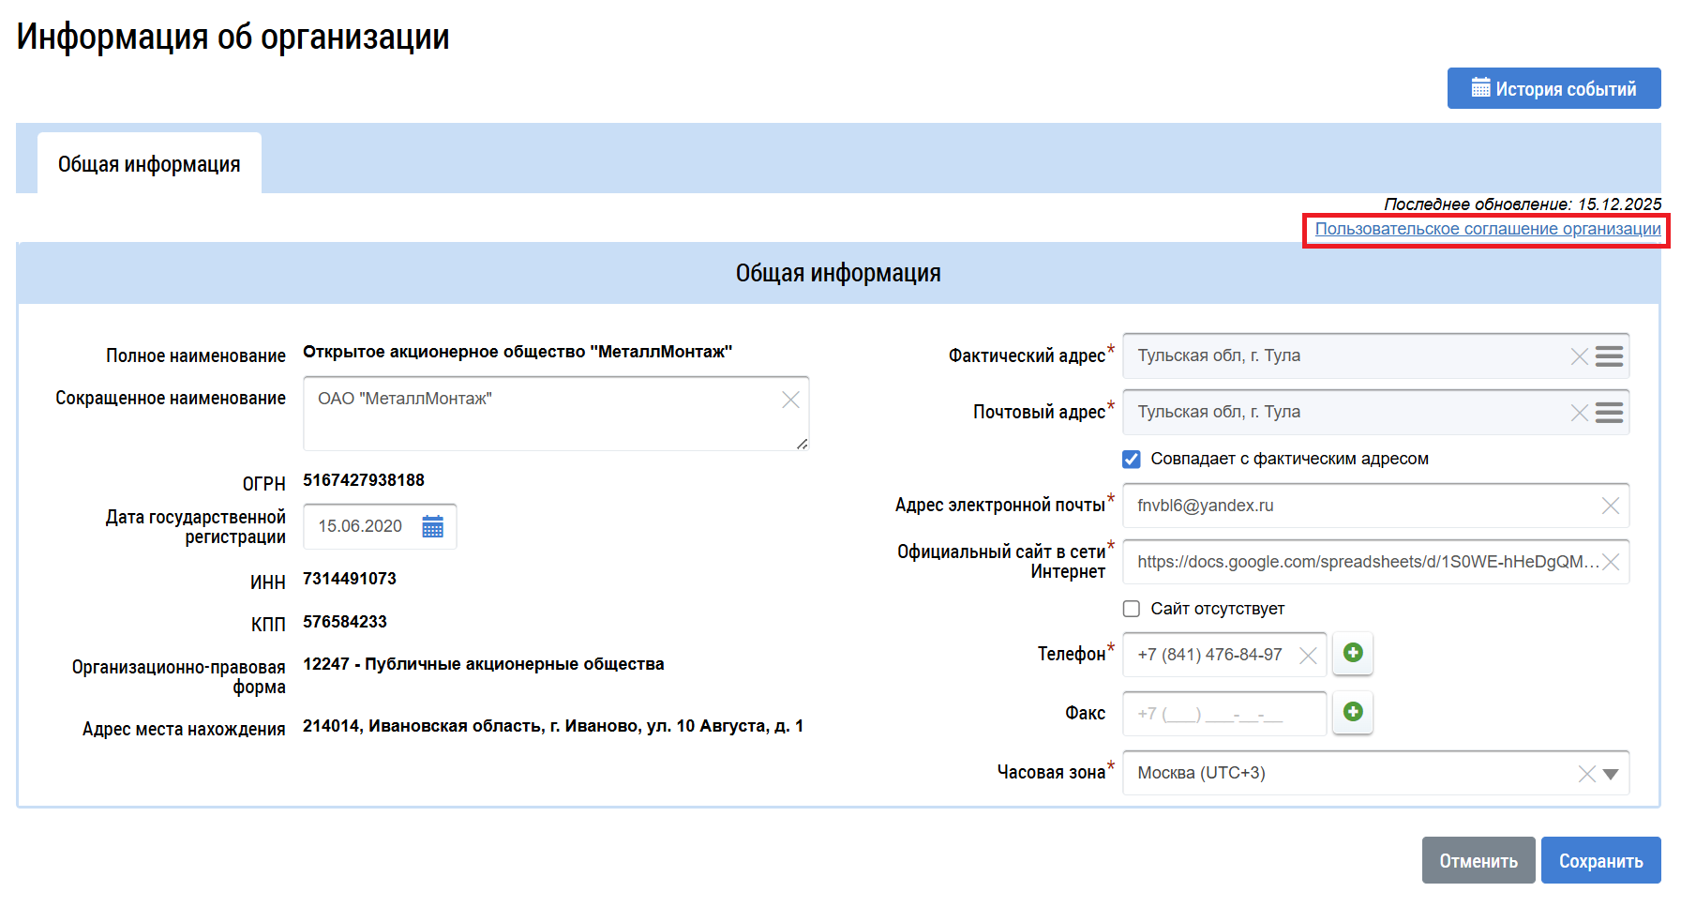1681x907 pixels.
Task: Open the postal address menu icon
Action: click(x=1609, y=413)
